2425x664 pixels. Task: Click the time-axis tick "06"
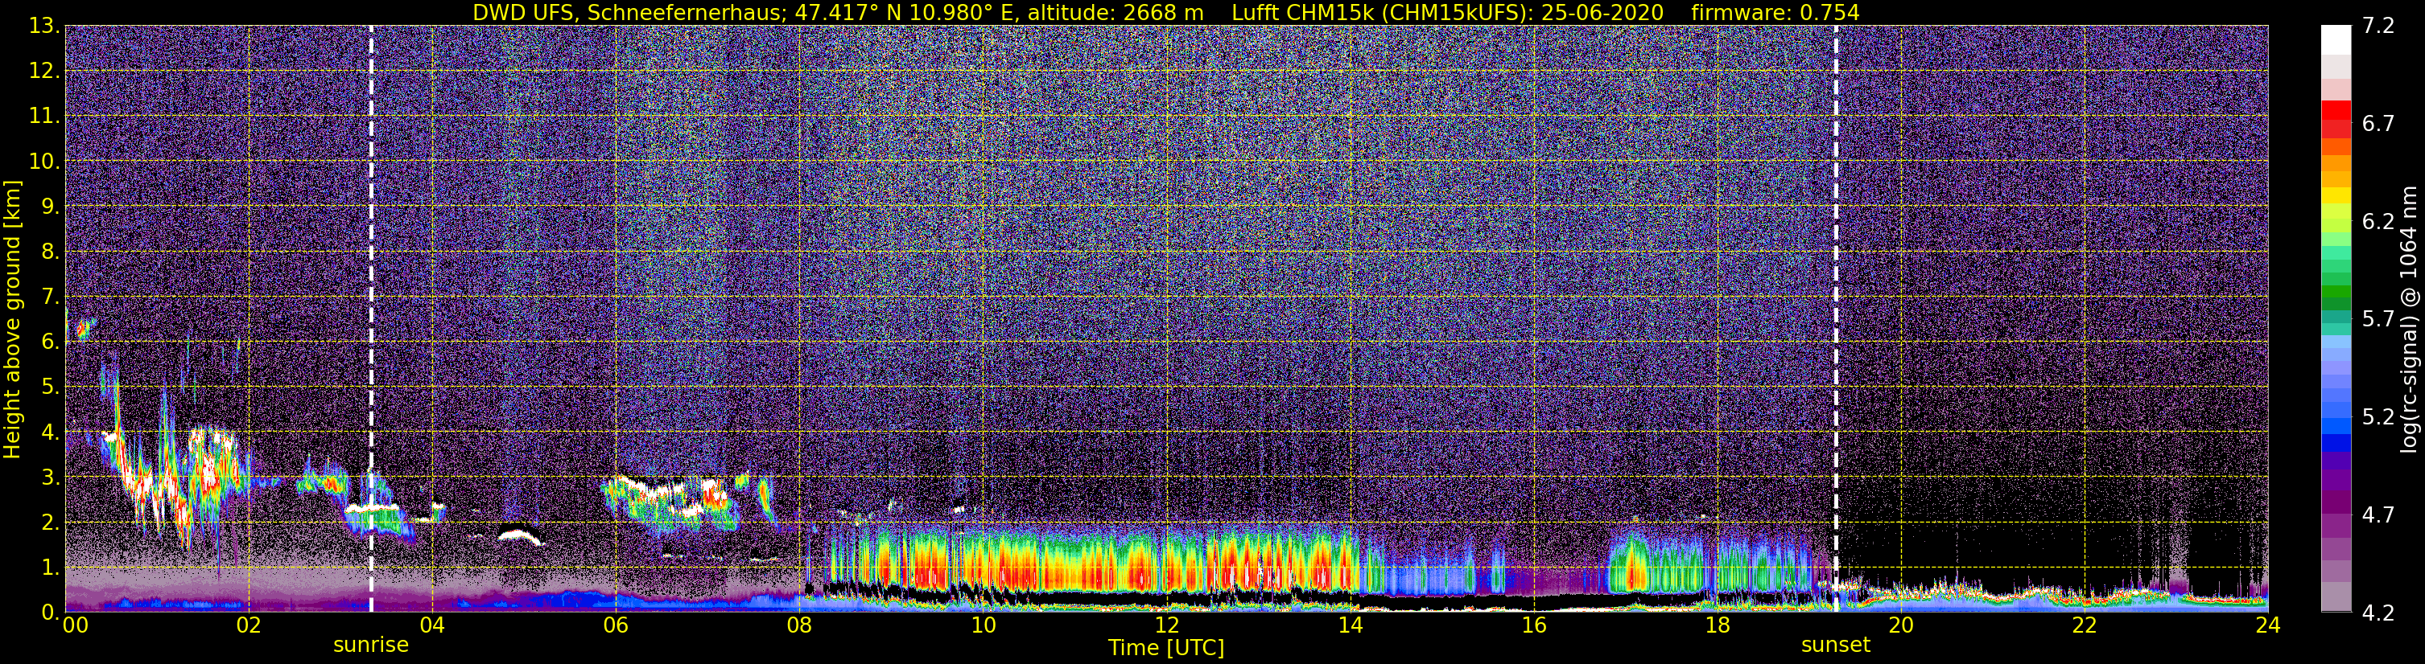tap(616, 626)
